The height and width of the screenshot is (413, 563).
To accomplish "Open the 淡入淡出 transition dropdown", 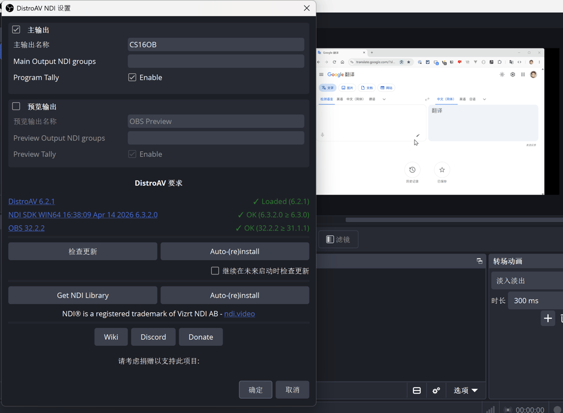I will coord(526,281).
